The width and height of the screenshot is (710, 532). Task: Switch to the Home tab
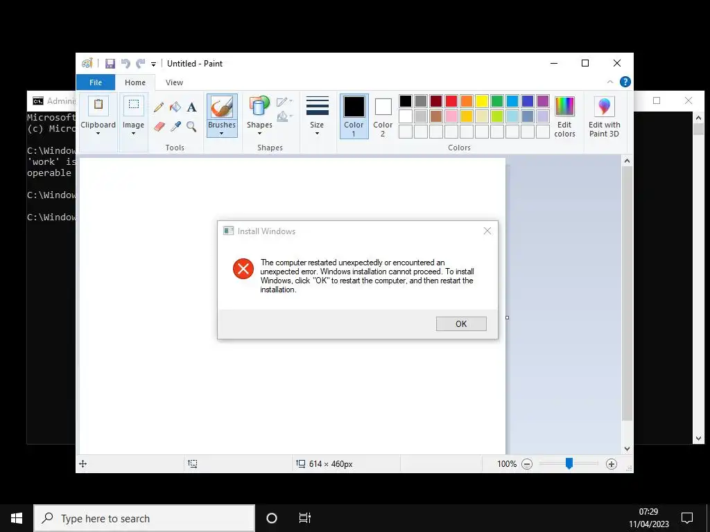tap(135, 82)
